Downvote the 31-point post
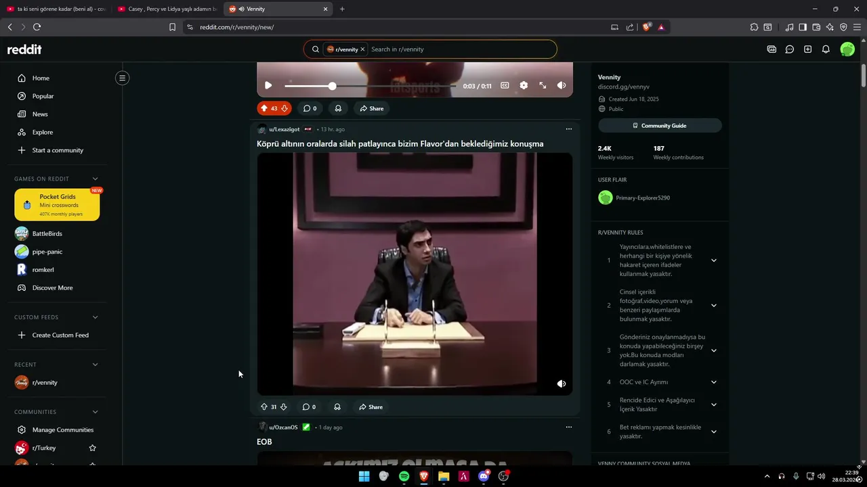This screenshot has height=487, width=867. [284, 407]
